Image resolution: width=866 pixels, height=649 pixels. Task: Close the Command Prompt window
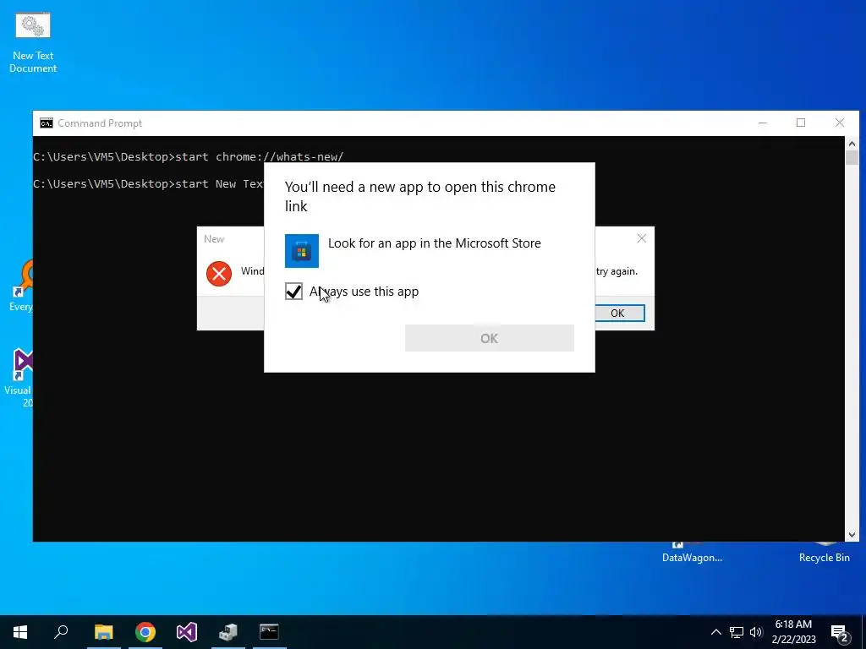840,123
